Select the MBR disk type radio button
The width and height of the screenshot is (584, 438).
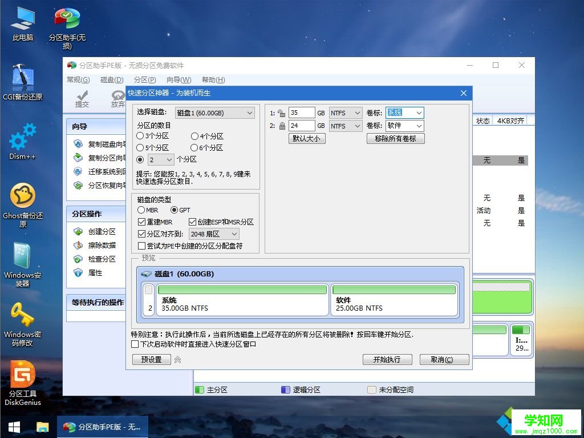[x=140, y=210]
